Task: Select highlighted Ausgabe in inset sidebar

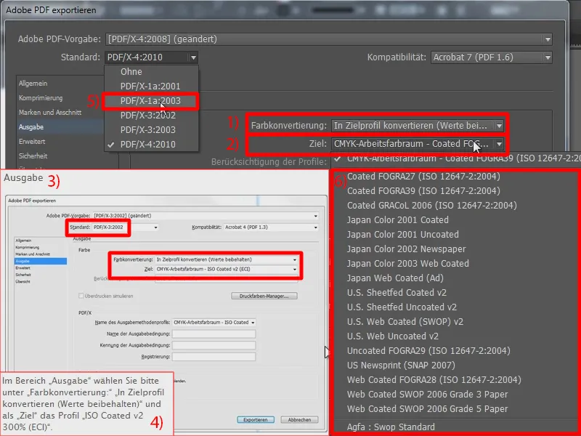Action: (41, 261)
